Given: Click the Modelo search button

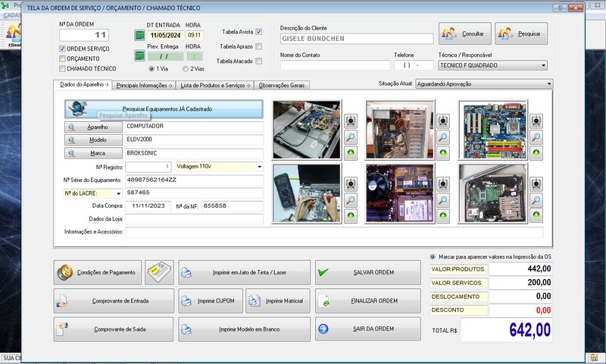Looking at the screenshot, I should (93, 140).
